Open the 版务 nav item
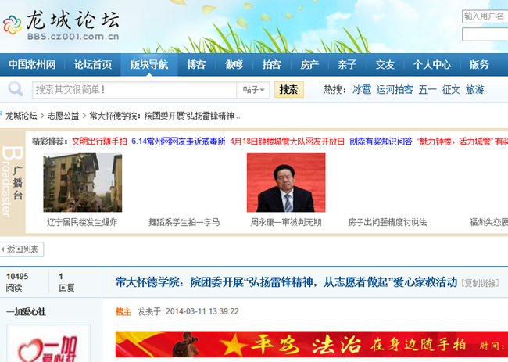 point(479,64)
